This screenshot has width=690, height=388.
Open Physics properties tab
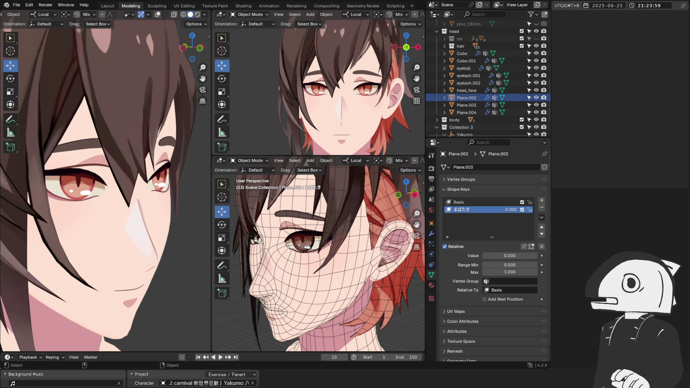coord(431,254)
